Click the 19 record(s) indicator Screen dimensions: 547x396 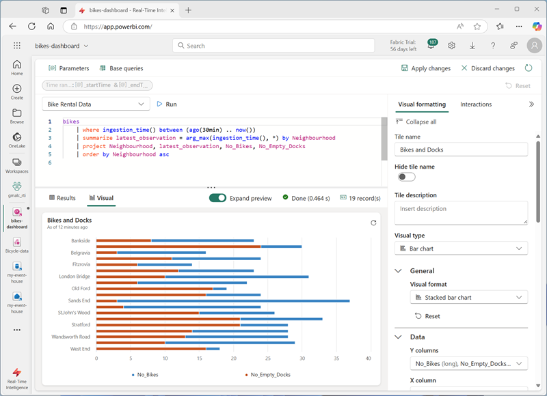[x=360, y=198]
